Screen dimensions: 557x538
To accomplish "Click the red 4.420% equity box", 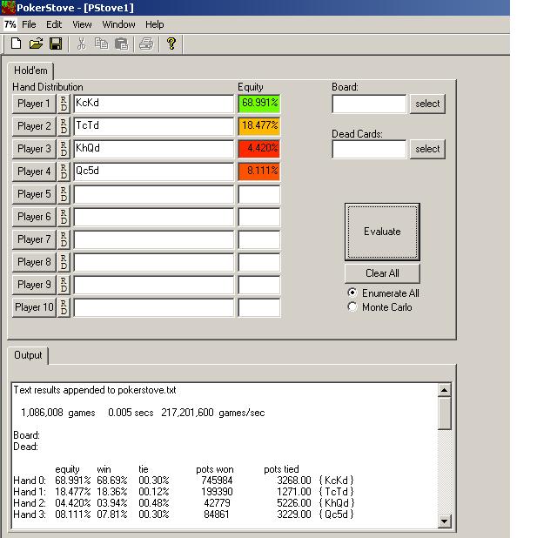I will [x=259, y=149].
